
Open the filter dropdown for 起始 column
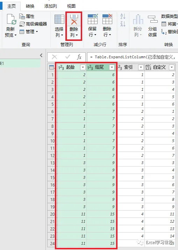click(83, 67)
